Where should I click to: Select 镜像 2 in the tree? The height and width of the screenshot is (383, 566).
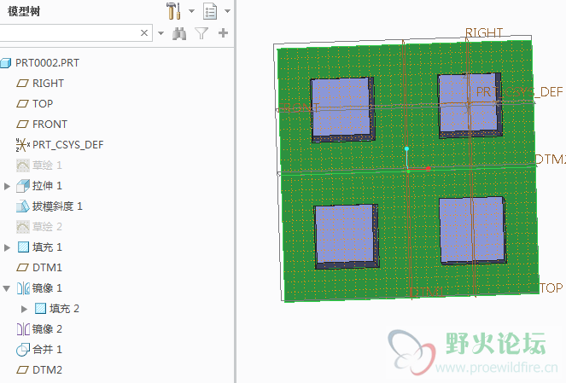tap(47, 329)
